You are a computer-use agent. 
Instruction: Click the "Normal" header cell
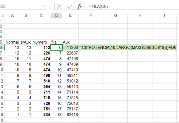pyautogui.click(x=12, y=42)
